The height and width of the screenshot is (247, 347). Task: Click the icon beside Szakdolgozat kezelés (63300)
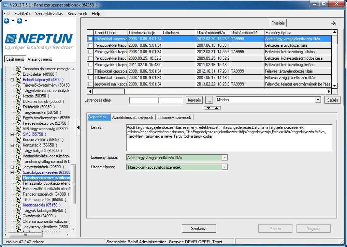[18, 172]
